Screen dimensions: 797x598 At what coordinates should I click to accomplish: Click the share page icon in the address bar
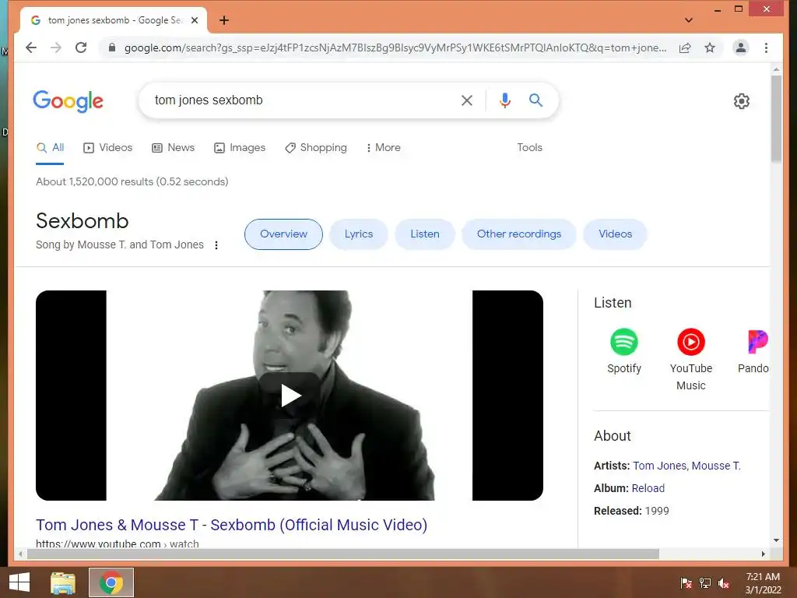(x=685, y=47)
